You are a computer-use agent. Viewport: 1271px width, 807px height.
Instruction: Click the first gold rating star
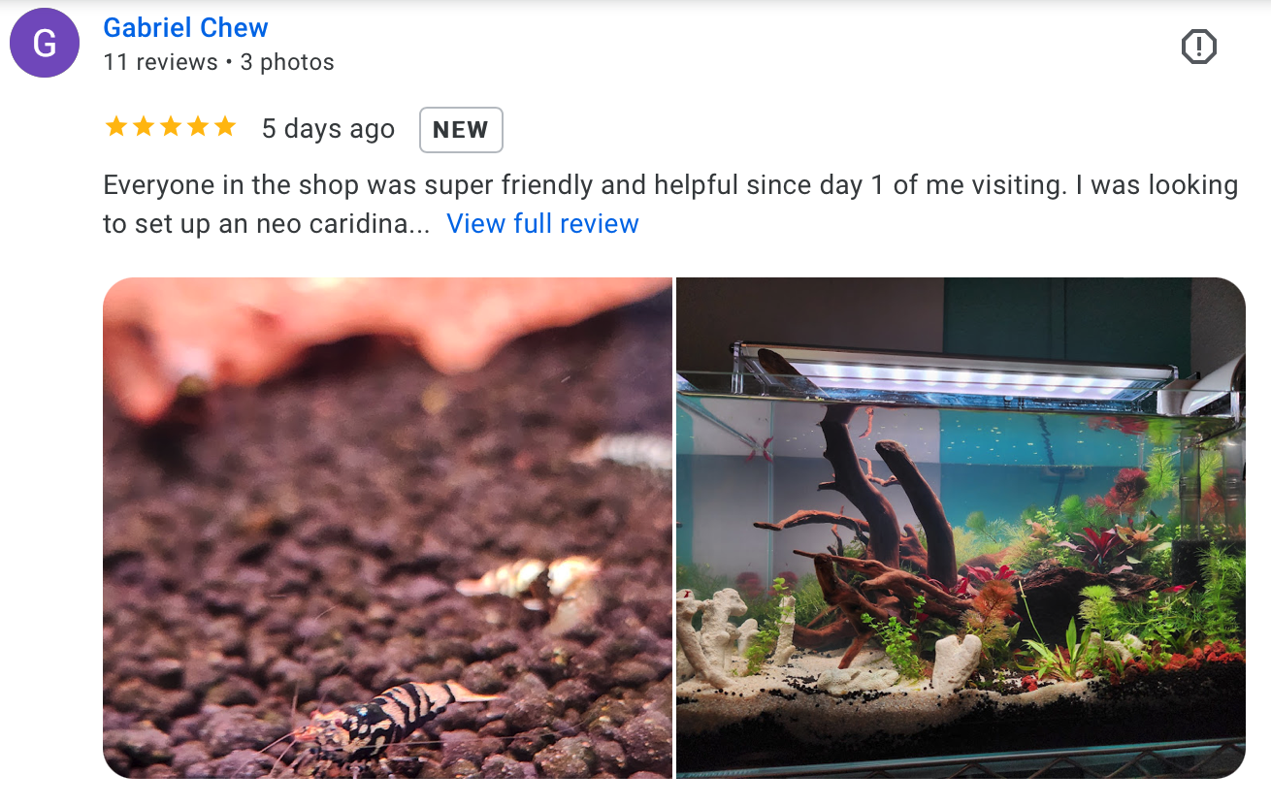click(x=115, y=127)
